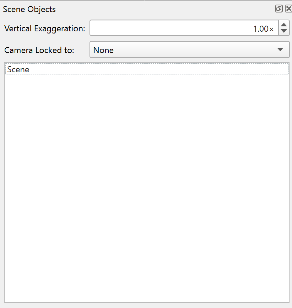
Task: Click the float window icon in header
Action: pyautogui.click(x=279, y=9)
